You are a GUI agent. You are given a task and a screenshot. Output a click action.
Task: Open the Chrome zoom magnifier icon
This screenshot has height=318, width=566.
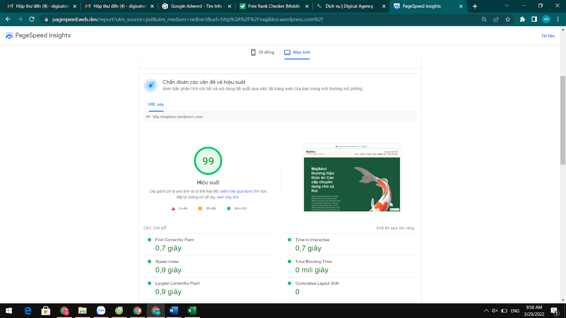pos(484,19)
